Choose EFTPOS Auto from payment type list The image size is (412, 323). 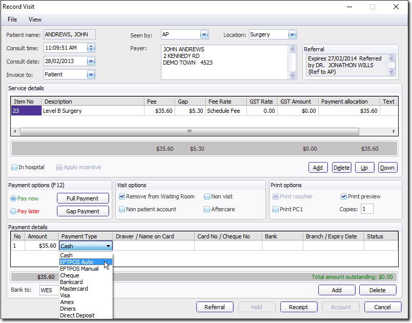(77, 262)
